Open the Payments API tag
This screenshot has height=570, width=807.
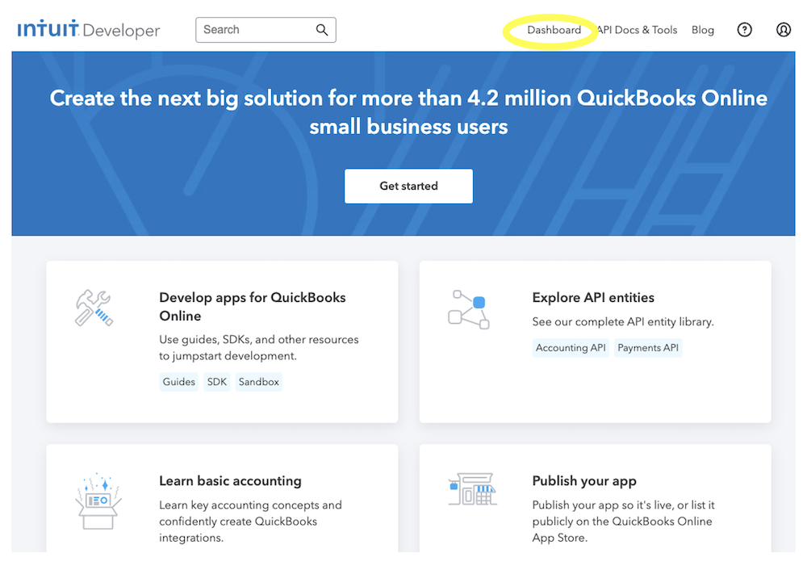pos(648,347)
